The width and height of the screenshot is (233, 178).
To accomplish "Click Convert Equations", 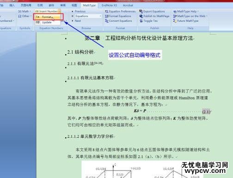I will click(118, 21).
